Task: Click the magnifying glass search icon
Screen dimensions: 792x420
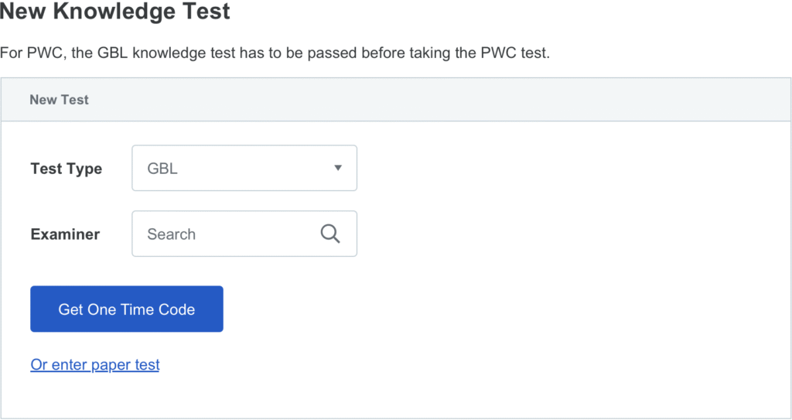Action: [x=329, y=234]
